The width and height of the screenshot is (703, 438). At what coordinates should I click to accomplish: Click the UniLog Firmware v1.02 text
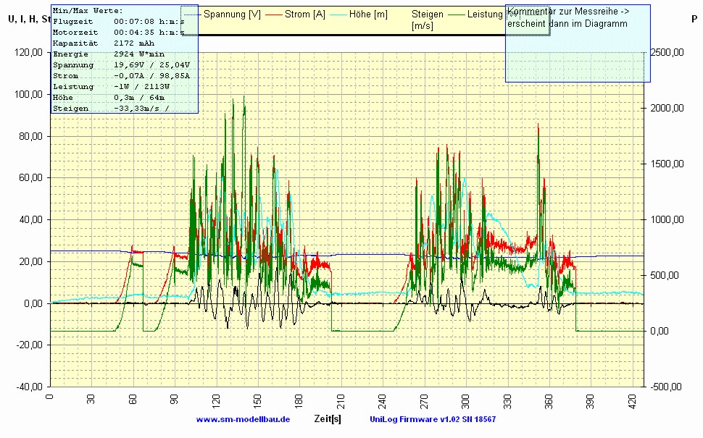coord(433,419)
